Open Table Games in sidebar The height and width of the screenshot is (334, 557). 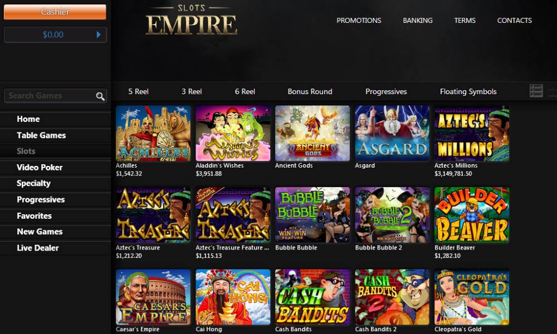click(x=41, y=135)
